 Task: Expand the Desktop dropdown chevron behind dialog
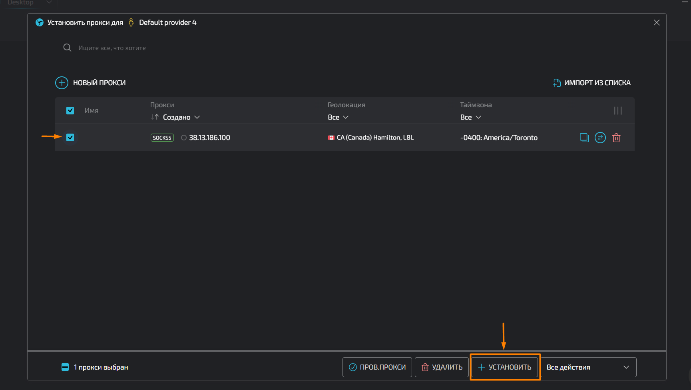click(x=49, y=2)
